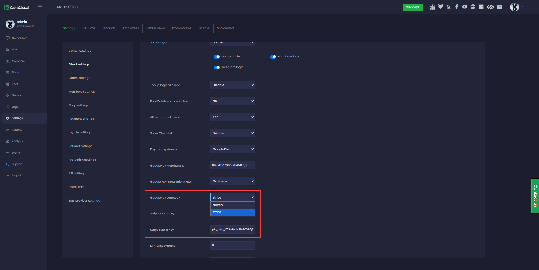Open the Facebook icon in the header
This screenshot has width=539, height=270.
(456, 7)
